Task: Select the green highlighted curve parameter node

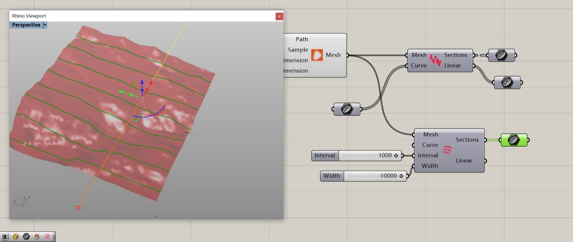Action: 513,140
